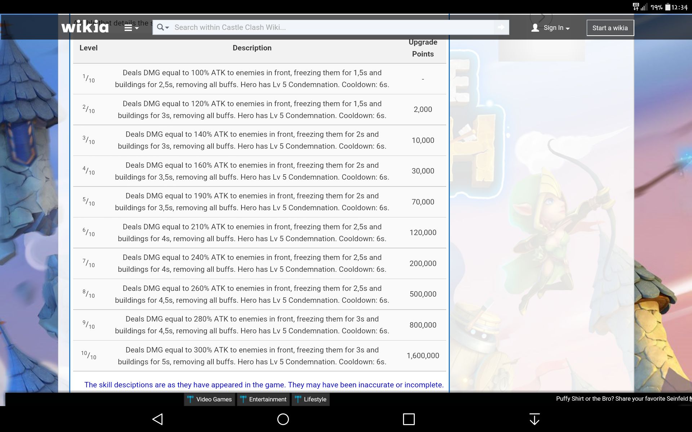
Task: Click the 1,600,000 upgrade points value
Action: [x=423, y=356]
